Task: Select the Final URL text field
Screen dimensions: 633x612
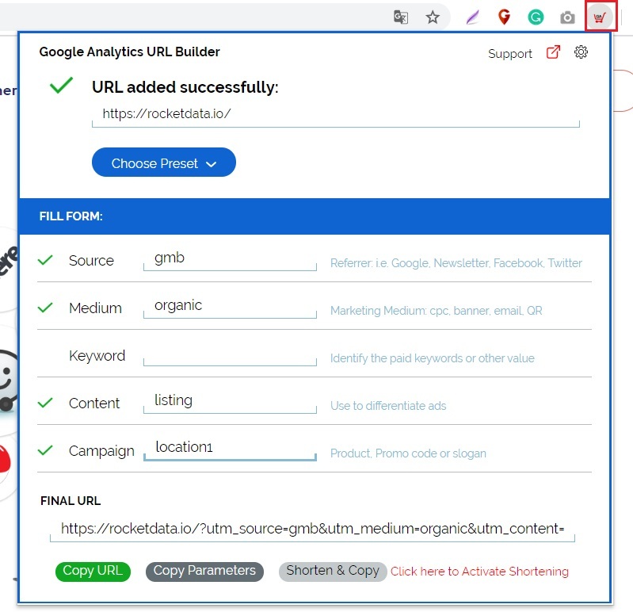Action: [x=312, y=530]
